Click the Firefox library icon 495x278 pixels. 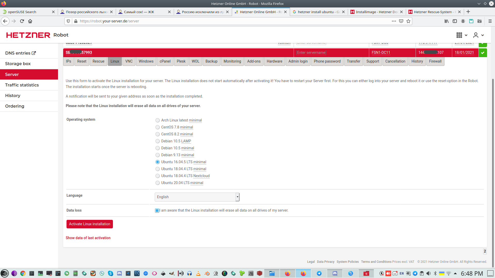coord(446,21)
